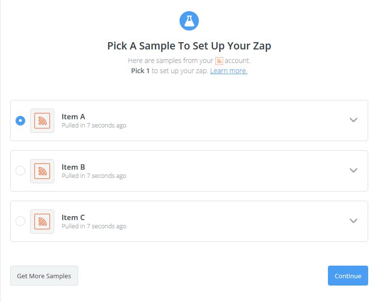374x302 pixels.
Task: Select the Item A radio button
Action: click(20, 121)
